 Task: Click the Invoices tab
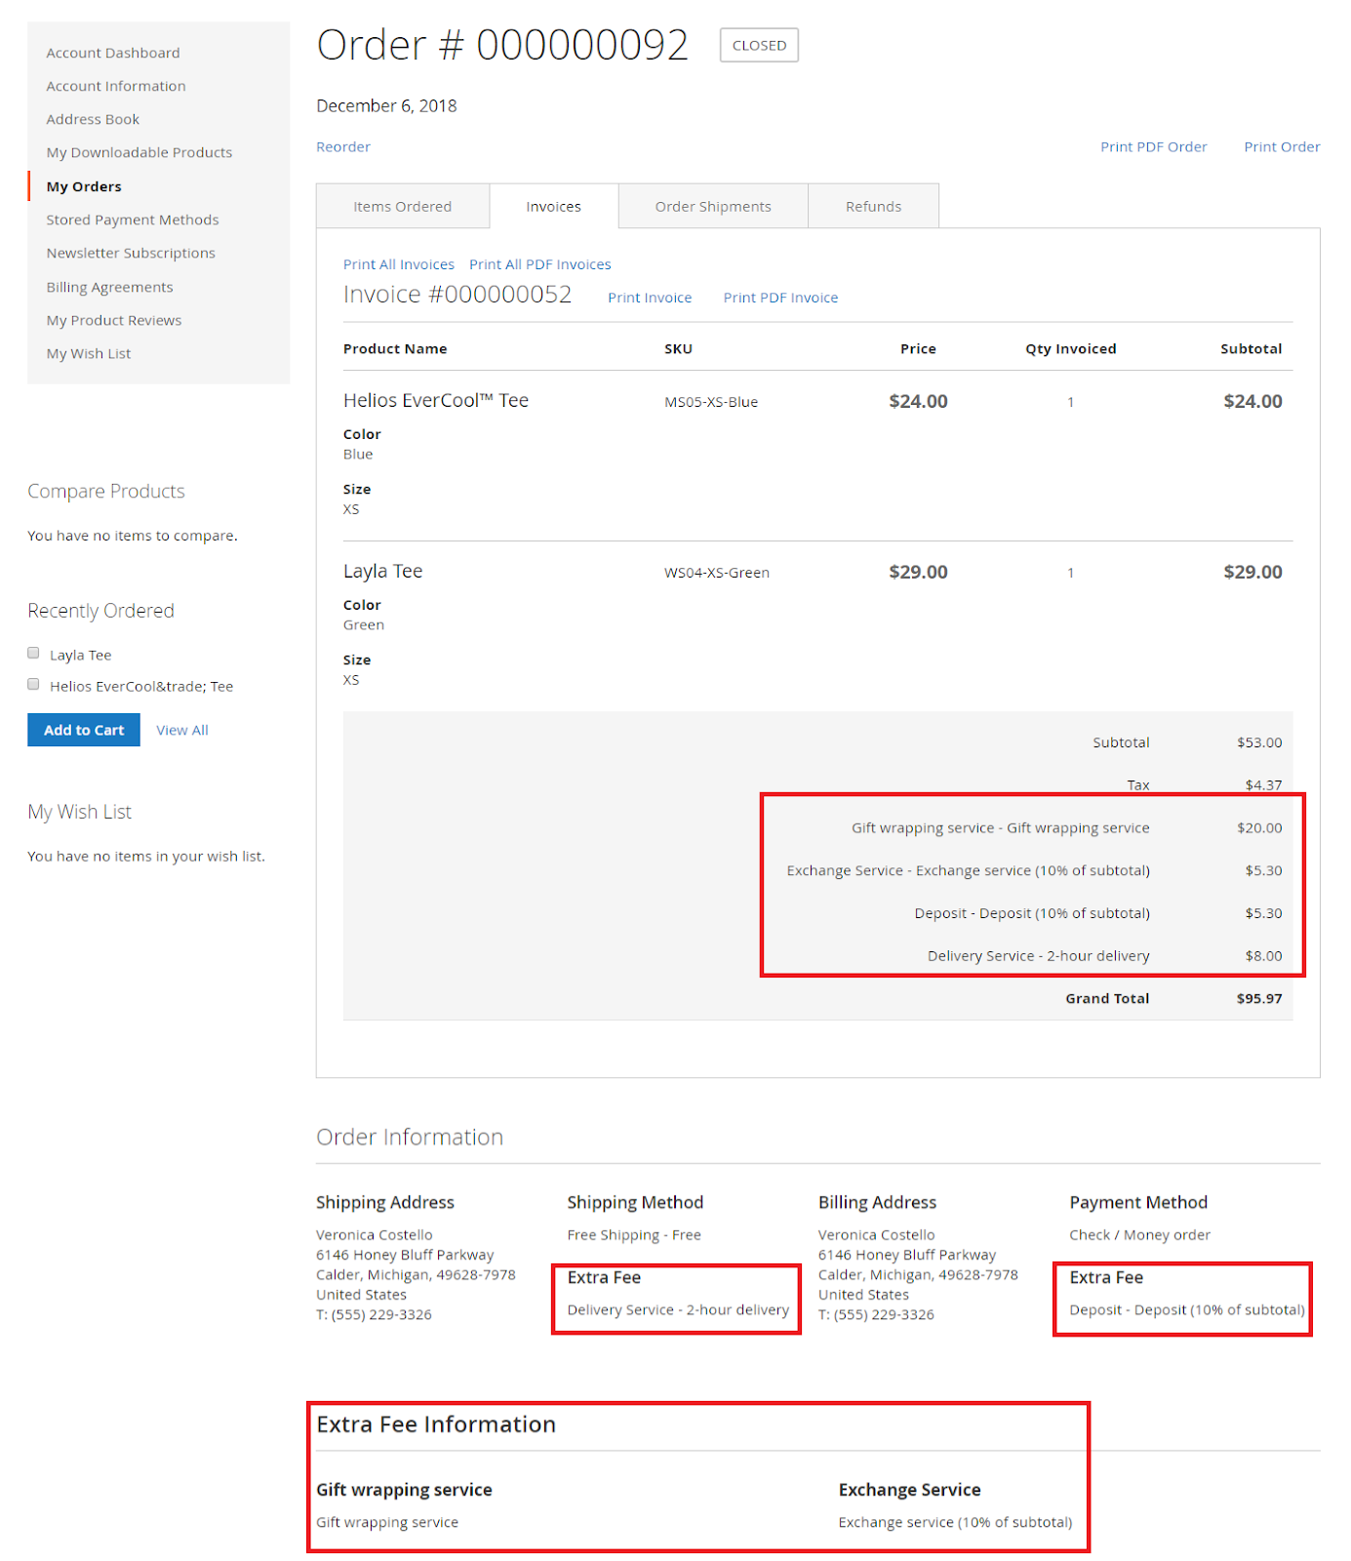(553, 207)
